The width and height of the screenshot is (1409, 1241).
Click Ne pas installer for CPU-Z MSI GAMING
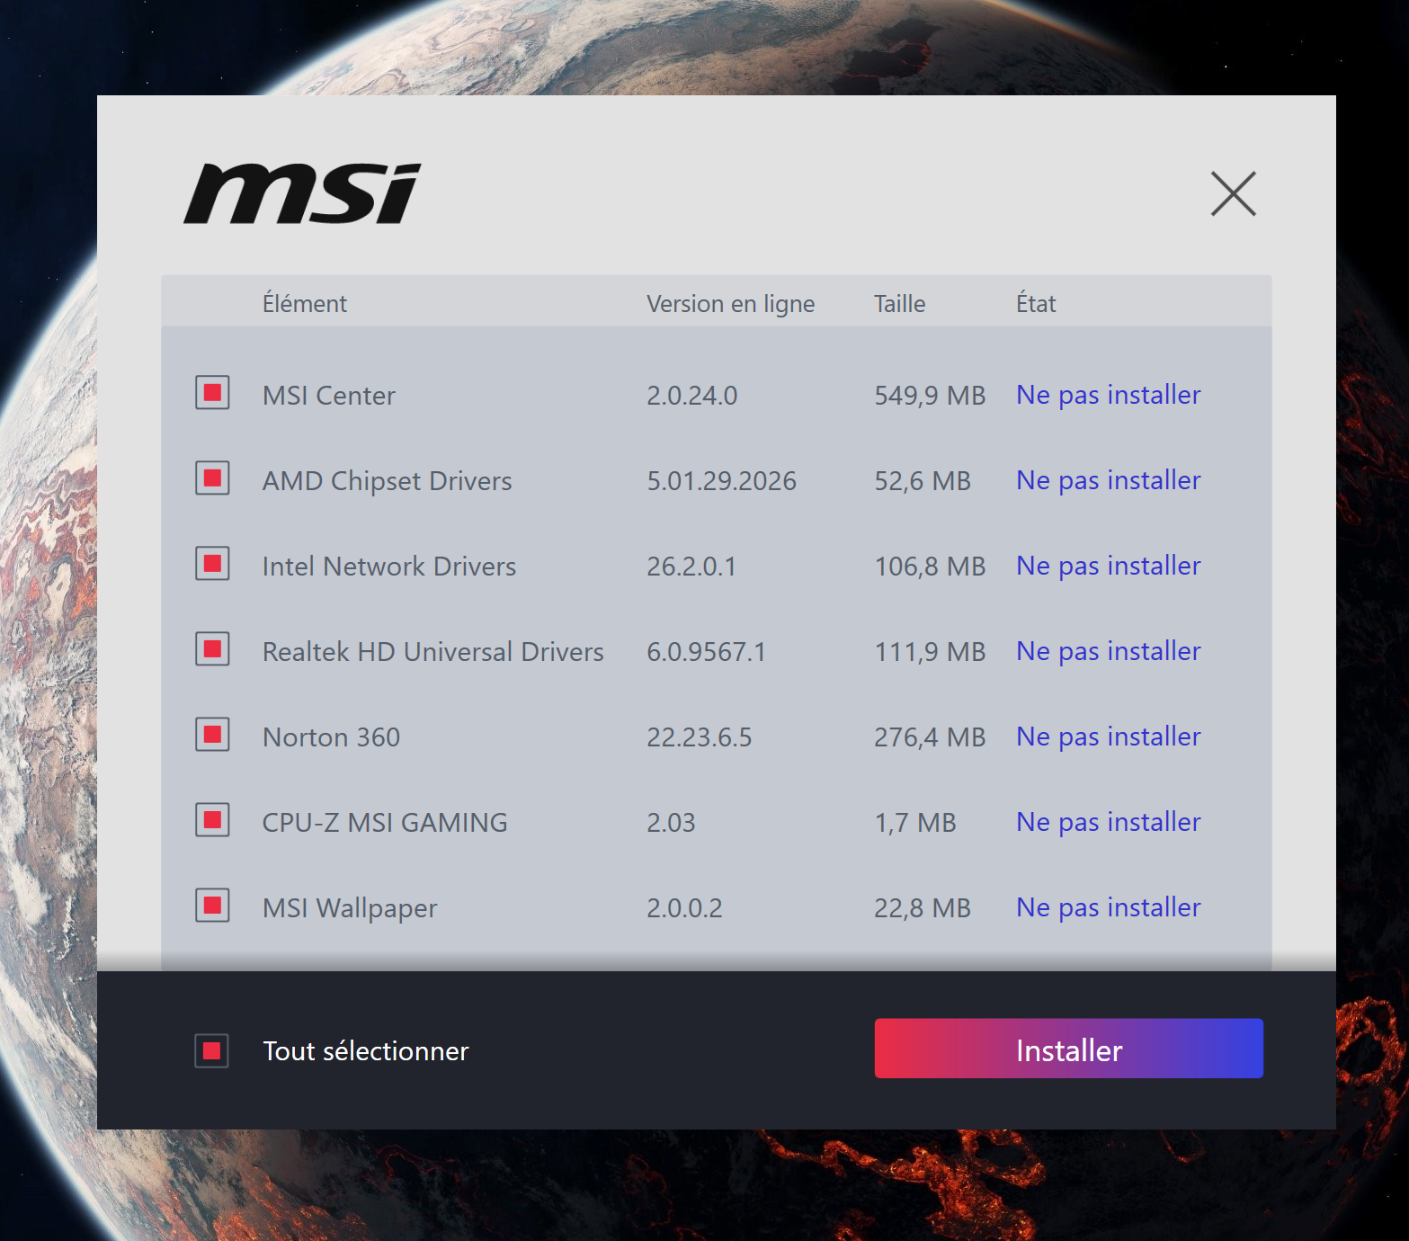pyautogui.click(x=1109, y=822)
